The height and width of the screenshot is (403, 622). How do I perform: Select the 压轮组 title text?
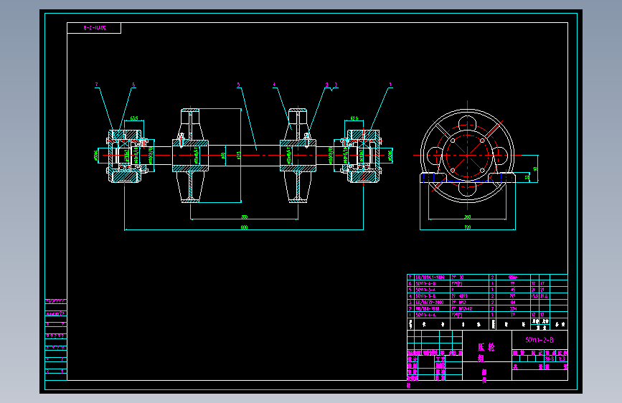[486, 353]
